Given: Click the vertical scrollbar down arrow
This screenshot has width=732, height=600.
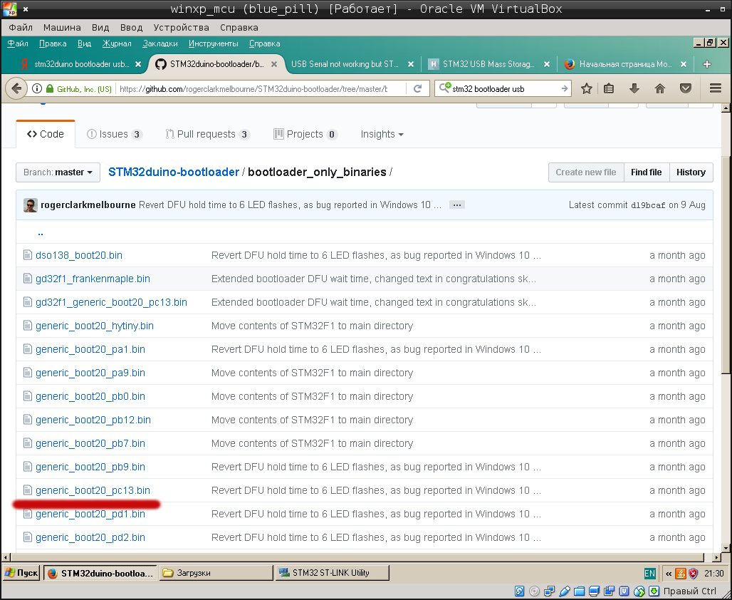Looking at the screenshot, I should pos(725,548).
